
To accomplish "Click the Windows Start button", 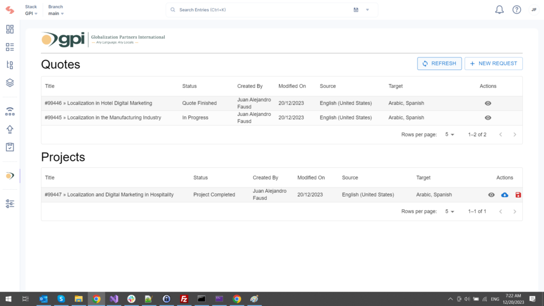I will coord(8,299).
